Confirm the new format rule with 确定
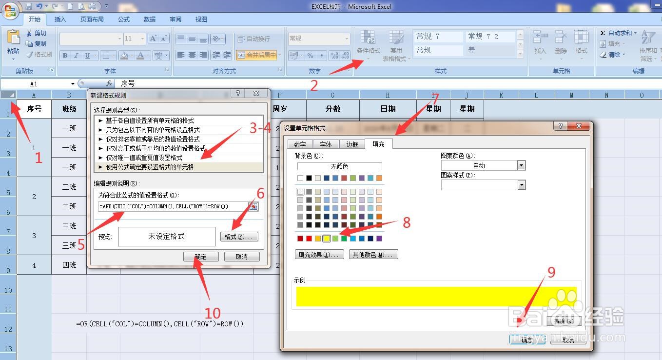The width and height of the screenshot is (662, 360). 200,257
